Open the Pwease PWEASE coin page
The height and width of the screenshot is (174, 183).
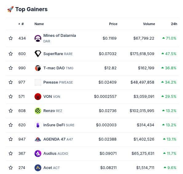coord(58,82)
